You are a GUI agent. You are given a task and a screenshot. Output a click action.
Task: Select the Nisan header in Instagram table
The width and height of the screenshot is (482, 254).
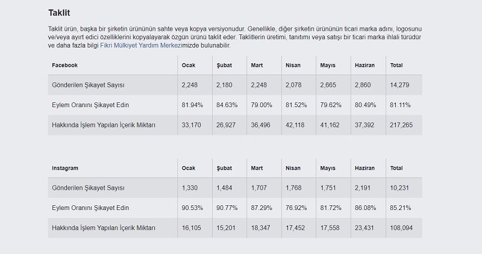(x=293, y=169)
